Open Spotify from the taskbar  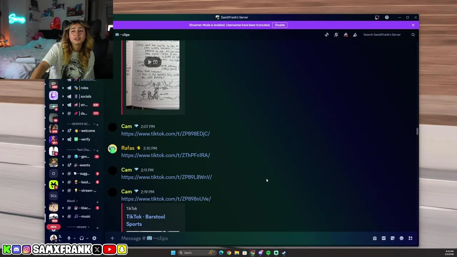(x=268, y=253)
